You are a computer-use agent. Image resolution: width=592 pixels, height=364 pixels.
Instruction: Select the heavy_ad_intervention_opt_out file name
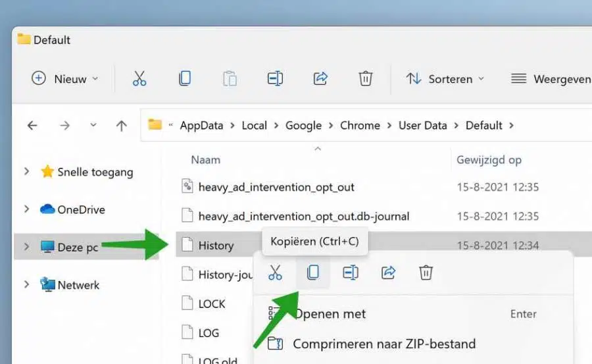(276, 187)
